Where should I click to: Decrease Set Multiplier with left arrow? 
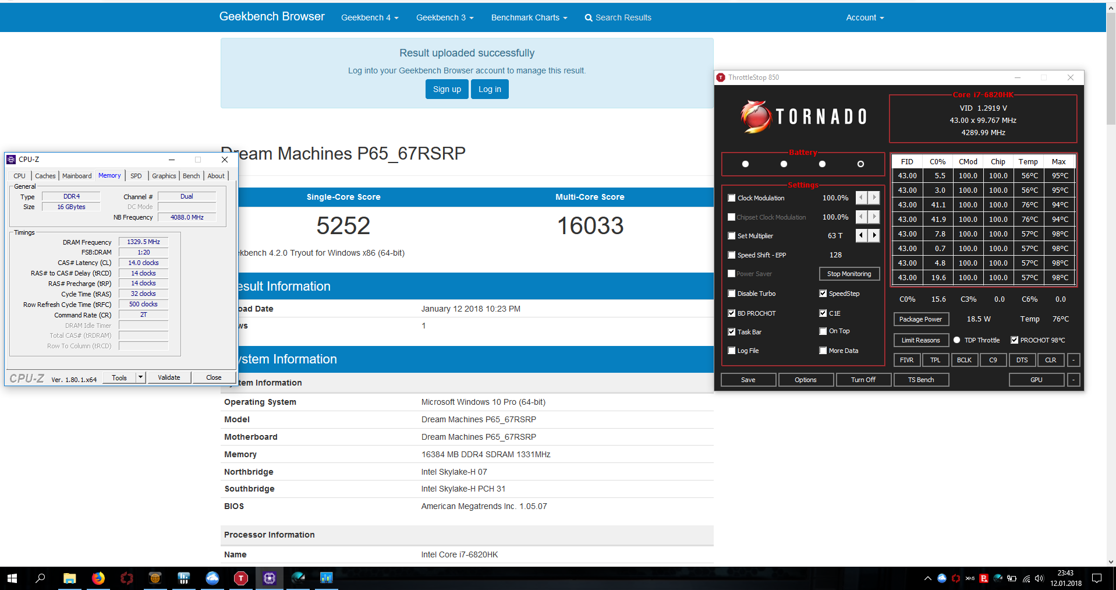(861, 235)
